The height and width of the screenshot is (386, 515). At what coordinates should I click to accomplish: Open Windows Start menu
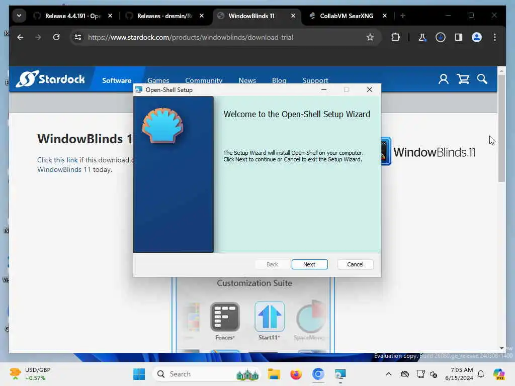139,374
